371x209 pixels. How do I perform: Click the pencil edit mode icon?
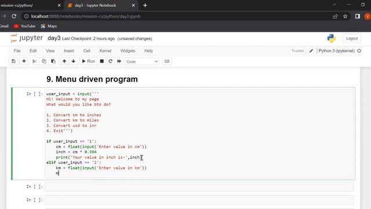pos(311,51)
